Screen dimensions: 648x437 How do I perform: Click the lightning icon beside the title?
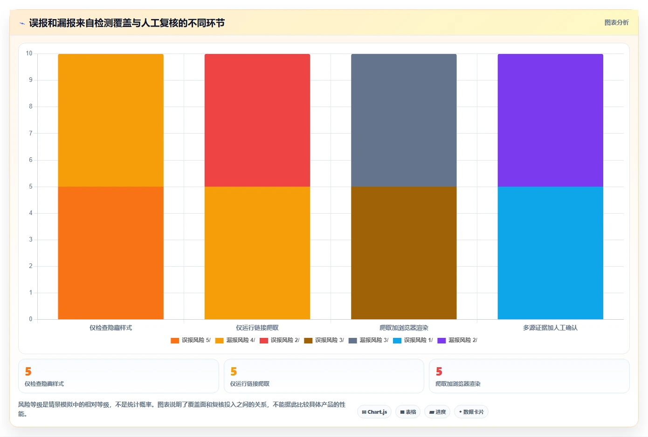coord(22,23)
